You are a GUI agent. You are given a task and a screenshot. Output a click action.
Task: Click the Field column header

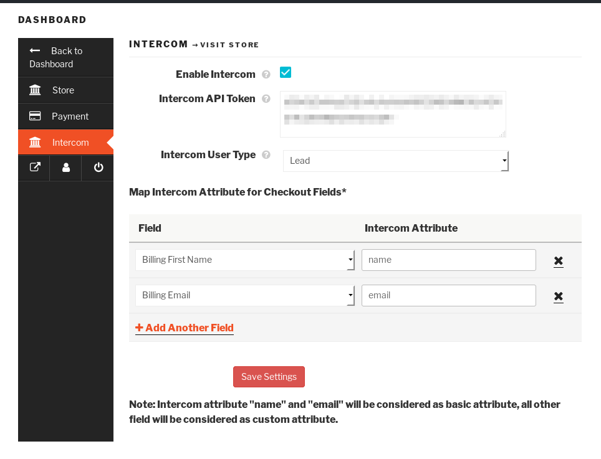pyautogui.click(x=150, y=228)
